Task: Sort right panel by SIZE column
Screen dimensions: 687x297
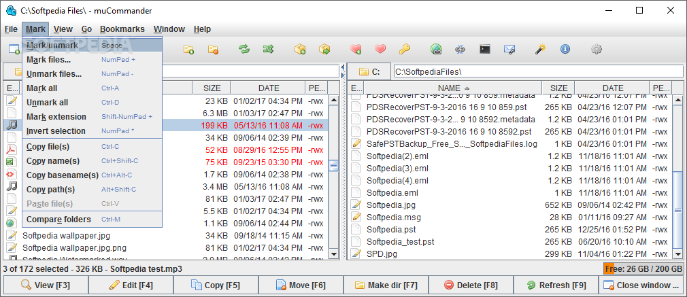Action: pyautogui.click(x=558, y=88)
